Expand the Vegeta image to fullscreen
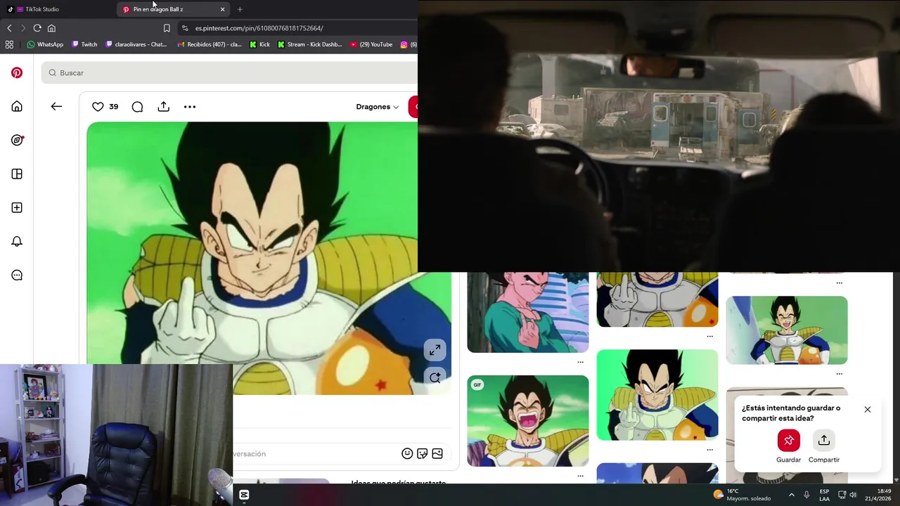 point(435,349)
